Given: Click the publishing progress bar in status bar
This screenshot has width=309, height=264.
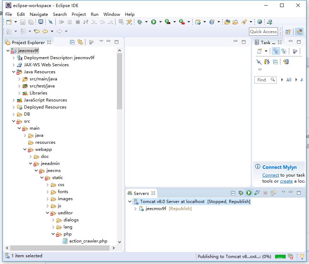Looking at the screenshot, I should 280,257.
